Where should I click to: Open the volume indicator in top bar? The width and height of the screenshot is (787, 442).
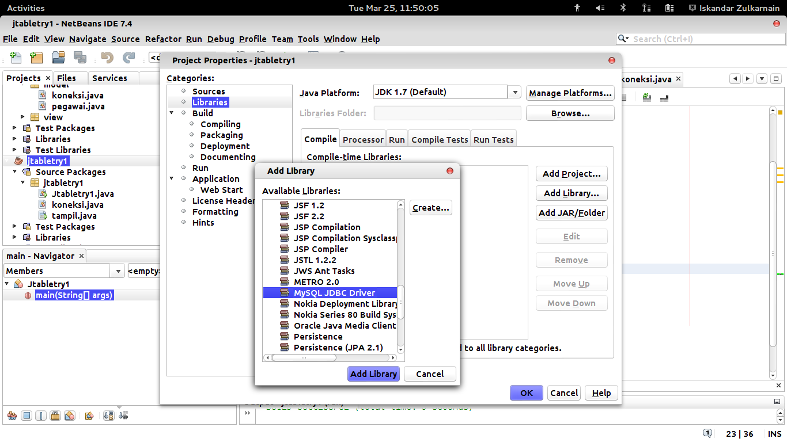600,8
